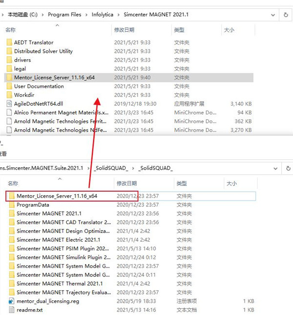Expand chevron after Infolytica in address bar
Viewport: 293px width, 315px height.
(x=118, y=15)
